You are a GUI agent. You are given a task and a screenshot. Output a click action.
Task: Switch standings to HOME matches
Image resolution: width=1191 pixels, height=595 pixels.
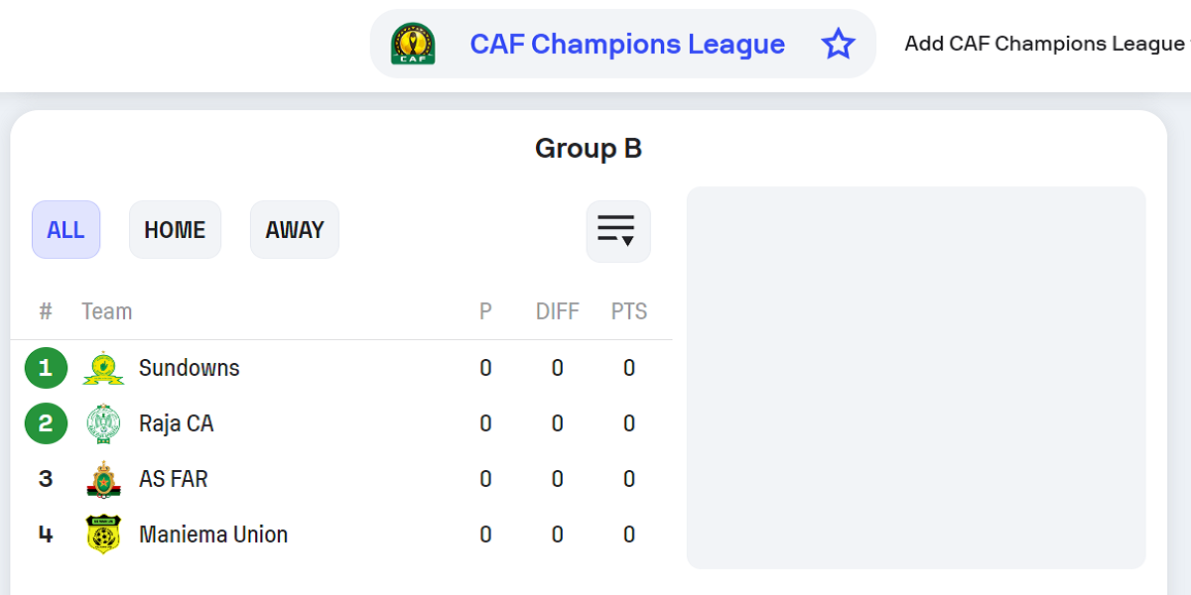175,230
